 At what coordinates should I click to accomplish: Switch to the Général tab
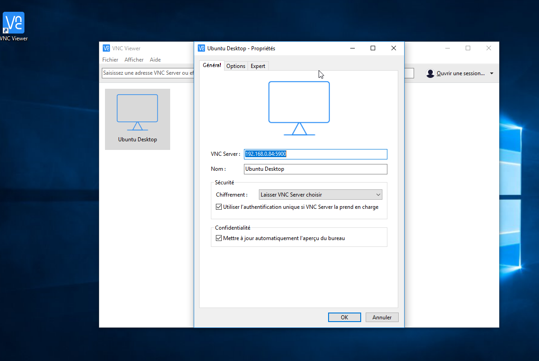pyautogui.click(x=212, y=65)
